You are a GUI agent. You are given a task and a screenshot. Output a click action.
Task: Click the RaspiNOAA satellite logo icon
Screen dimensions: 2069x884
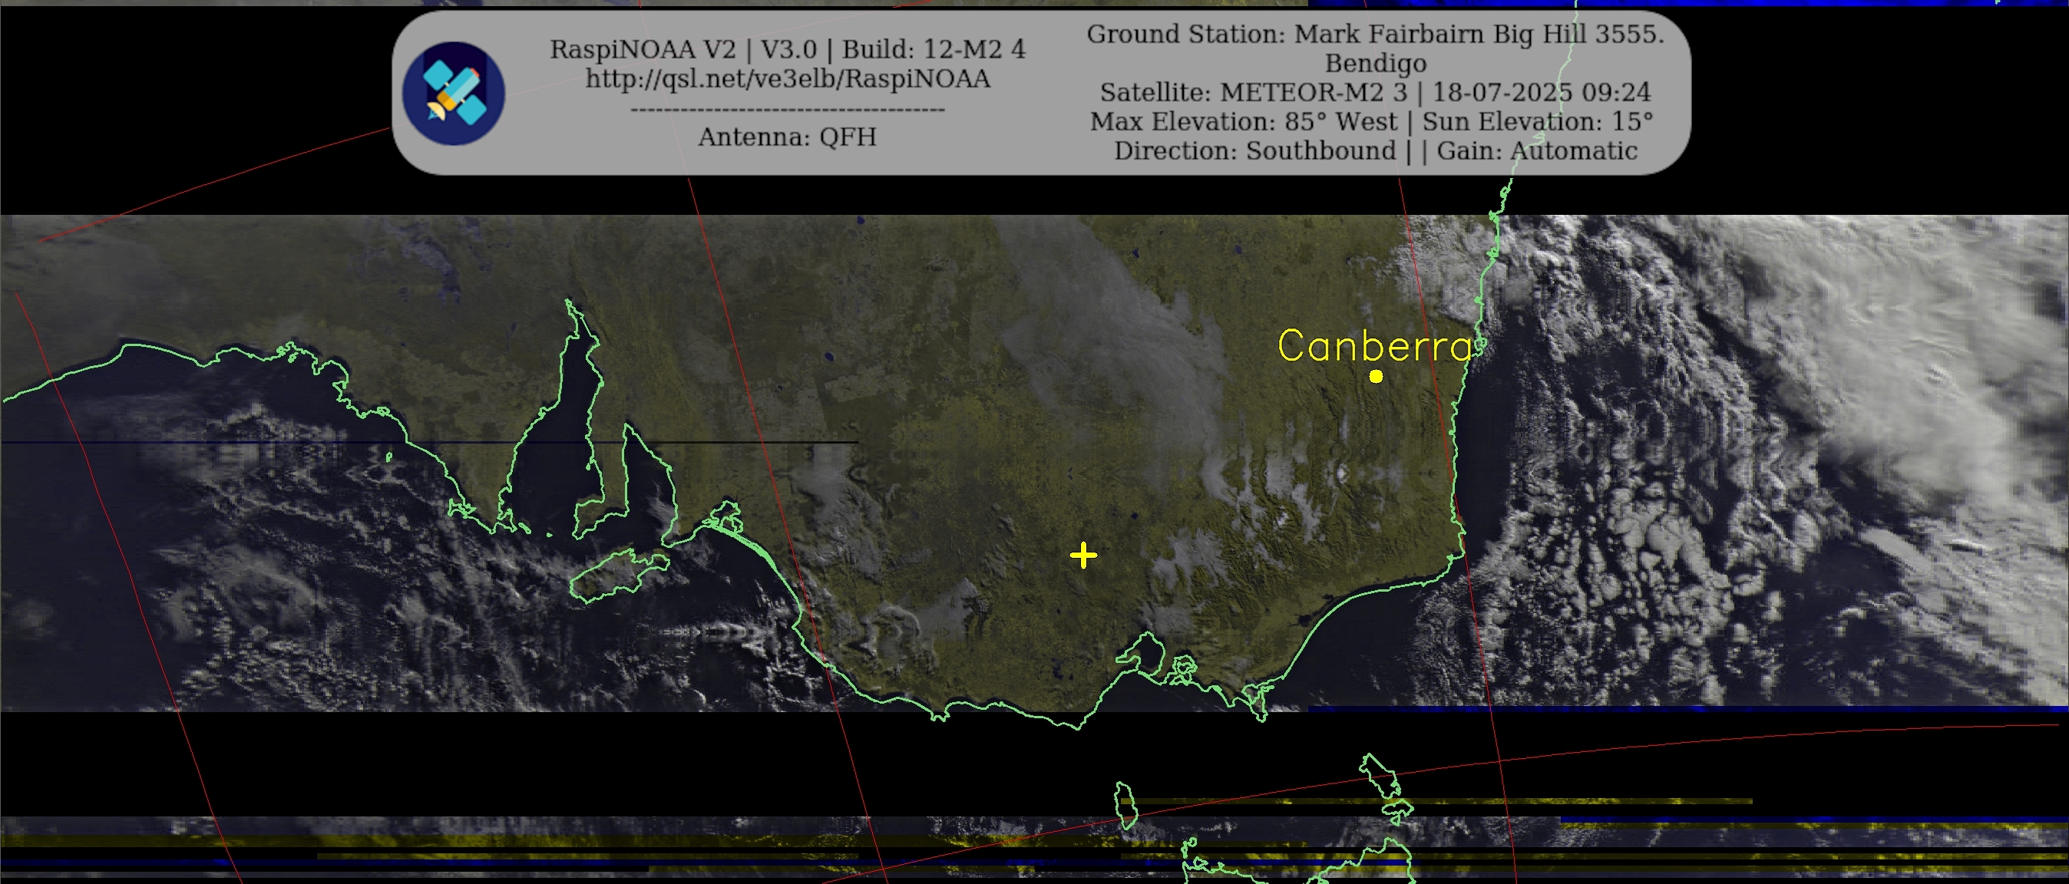[x=453, y=93]
